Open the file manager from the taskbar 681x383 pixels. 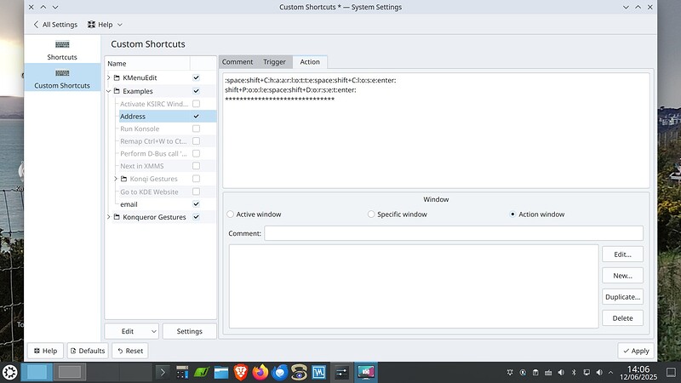(x=221, y=372)
